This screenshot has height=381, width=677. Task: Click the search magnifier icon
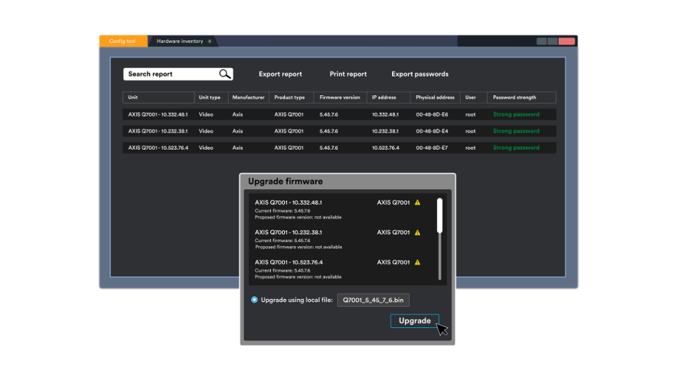pos(224,74)
